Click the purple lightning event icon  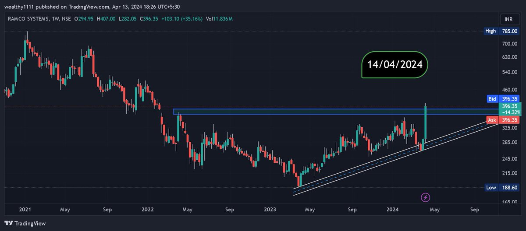tap(426, 197)
